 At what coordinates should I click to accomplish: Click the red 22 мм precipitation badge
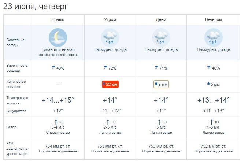coord(110,84)
